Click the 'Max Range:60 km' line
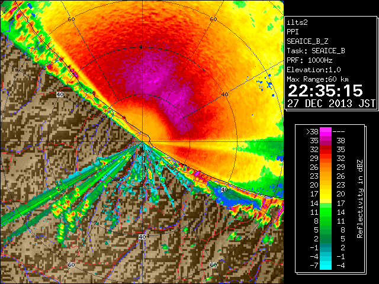The image size is (379, 284). tap(317, 79)
